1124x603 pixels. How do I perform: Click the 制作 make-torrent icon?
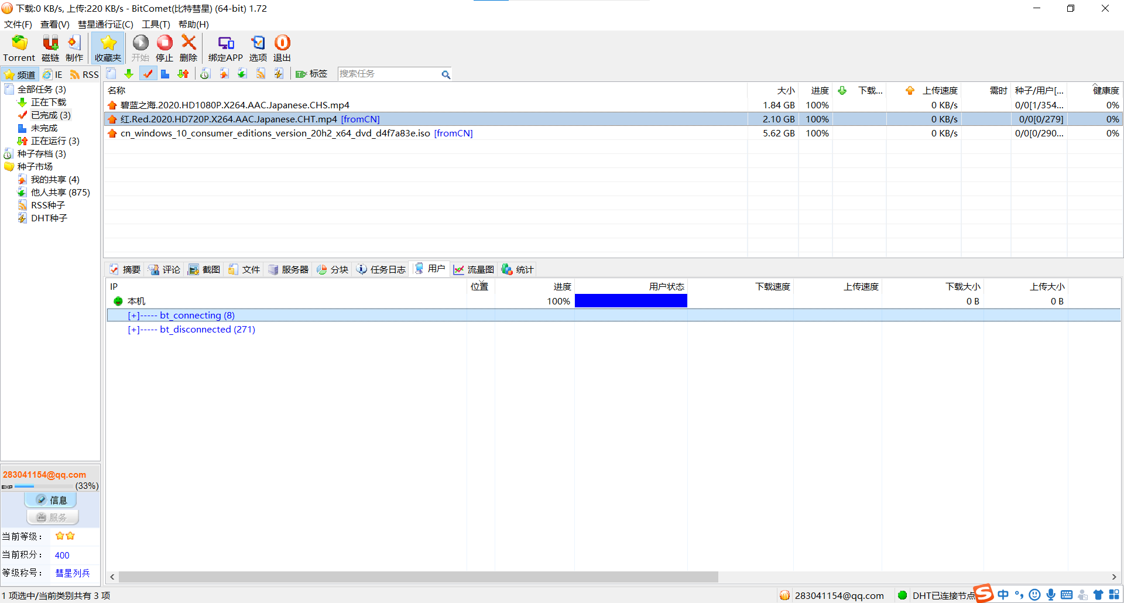point(74,48)
